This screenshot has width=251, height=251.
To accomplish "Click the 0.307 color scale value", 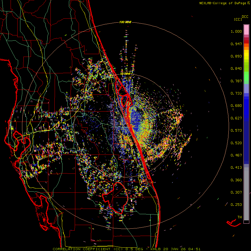I will (236, 192).
